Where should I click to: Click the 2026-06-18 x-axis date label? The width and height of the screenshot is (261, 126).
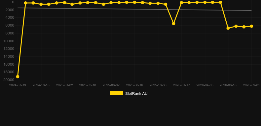point(228,85)
